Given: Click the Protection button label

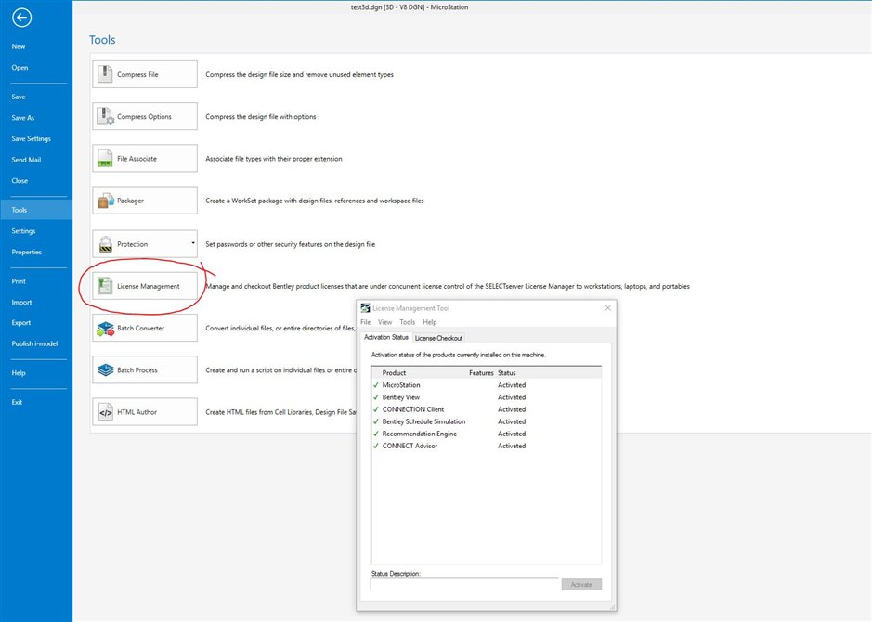Looking at the screenshot, I should tap(133, 244).
